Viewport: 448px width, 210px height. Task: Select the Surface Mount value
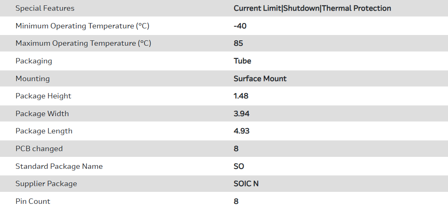click(x=260, y=79)
